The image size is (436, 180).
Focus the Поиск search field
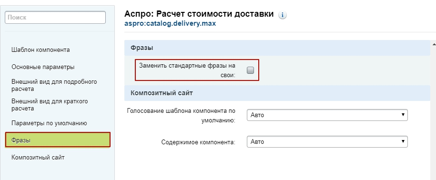click(x=55, y=17)
